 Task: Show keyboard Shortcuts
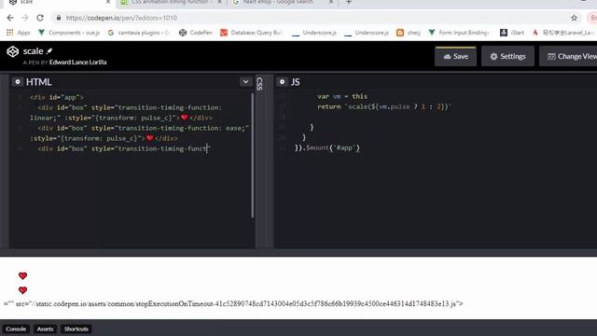[76, 329]
